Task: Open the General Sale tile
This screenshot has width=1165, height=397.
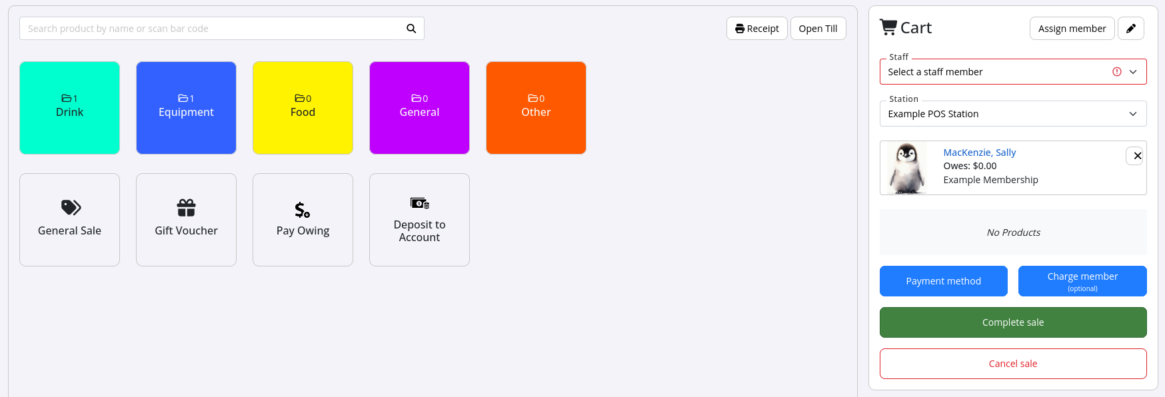Action: 69,220
